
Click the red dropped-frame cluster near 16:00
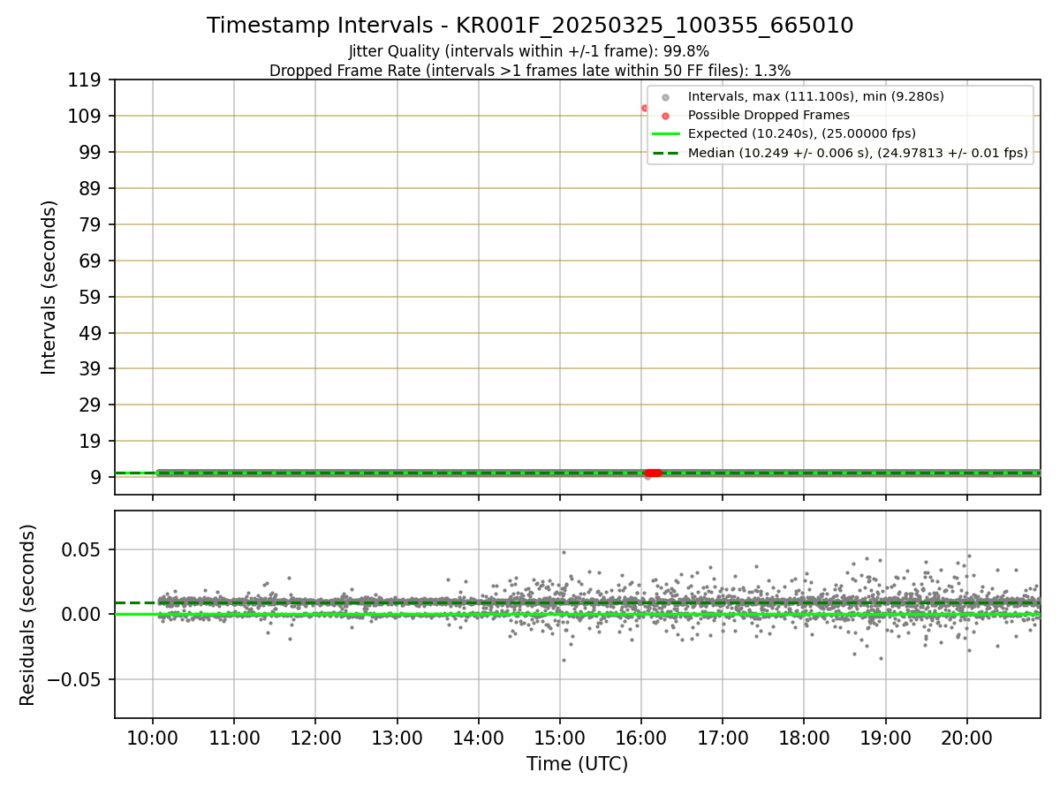[x=653, y=473]
